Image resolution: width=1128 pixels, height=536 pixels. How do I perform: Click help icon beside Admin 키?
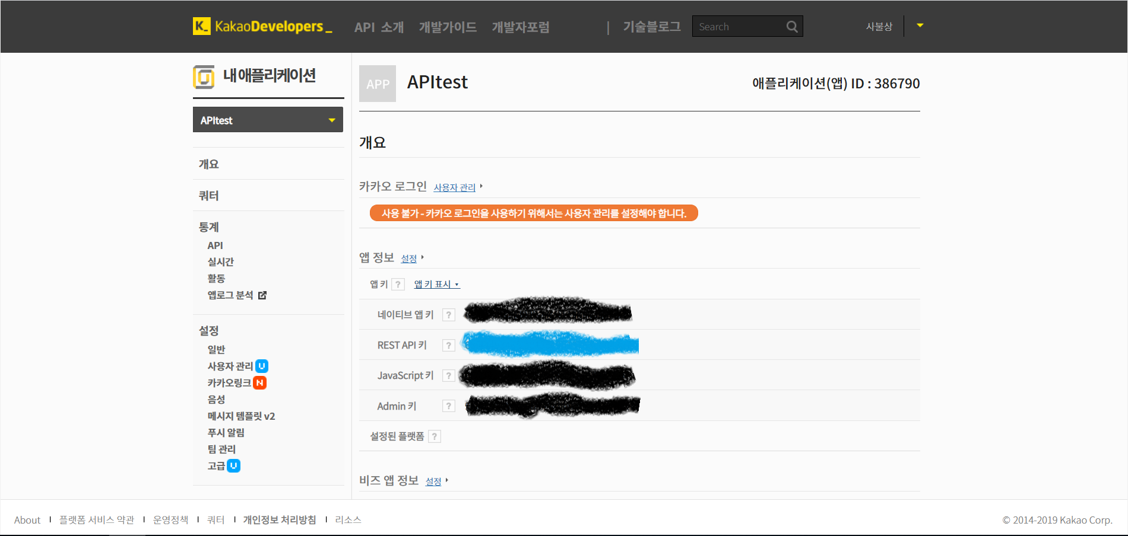[449, 406]
